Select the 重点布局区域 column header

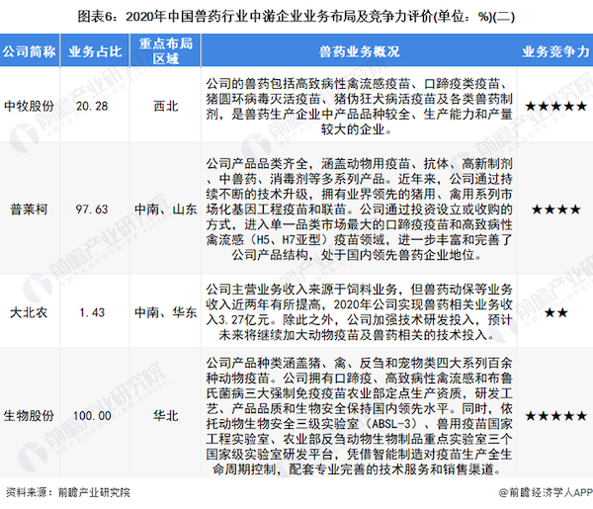point(166,51)
